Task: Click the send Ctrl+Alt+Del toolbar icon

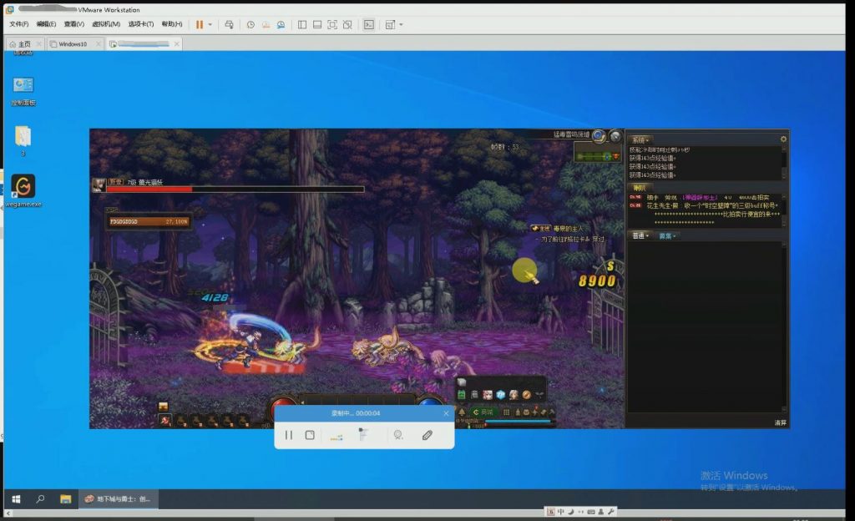Action: point(229,24)
